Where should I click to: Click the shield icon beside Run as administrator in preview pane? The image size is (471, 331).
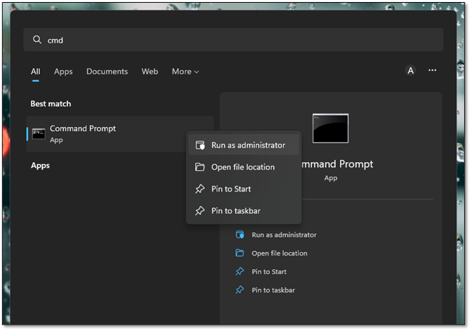[240, 235]
